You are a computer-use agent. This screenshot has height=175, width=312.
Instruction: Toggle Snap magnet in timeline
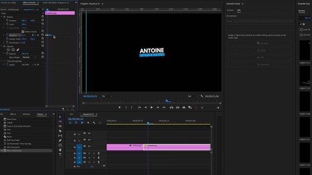76,122
